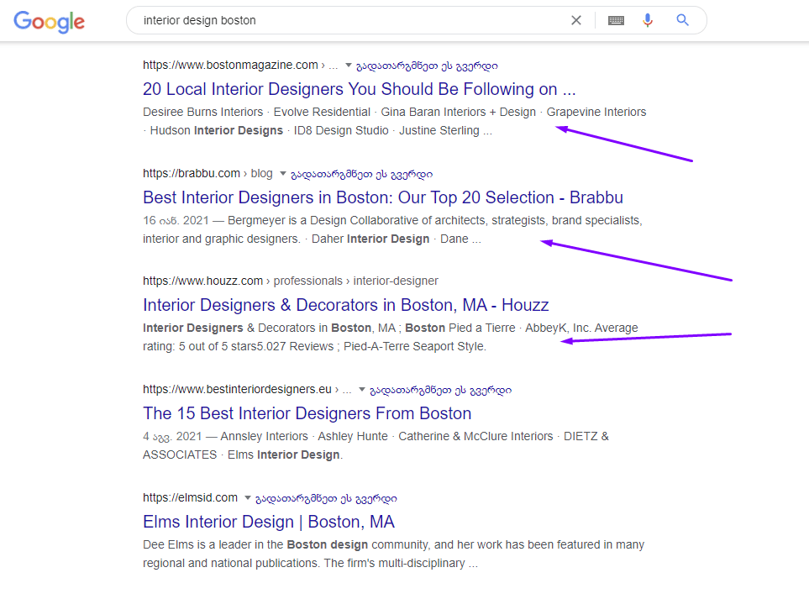
Task: Click the https://brabbu.com › blog URL text
Action: pyautogui.click(x=208, y=173)
